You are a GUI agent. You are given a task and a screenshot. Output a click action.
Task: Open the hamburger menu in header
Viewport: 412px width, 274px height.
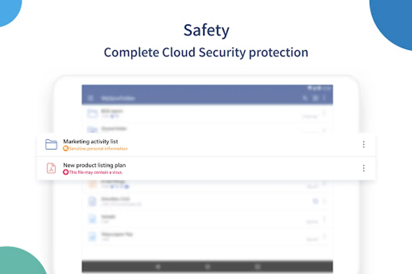pos(91,98)
